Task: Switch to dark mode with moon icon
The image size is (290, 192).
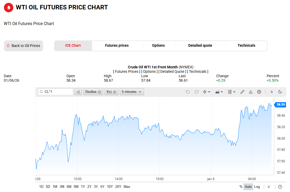Action: 280,92
